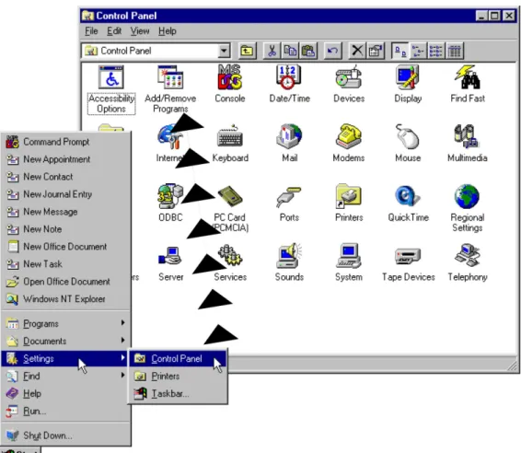The width and height of the screenshot is (521, 453).
Task: Select Printers in Settings submenu
Action: [178, 377]
